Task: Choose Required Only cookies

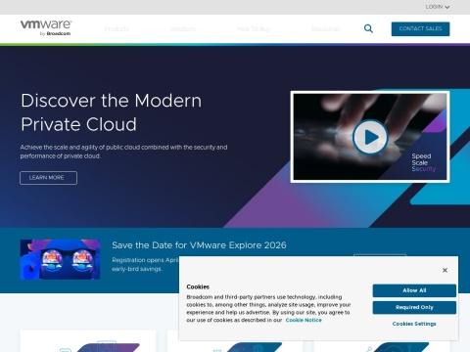Action: point(414,307)
